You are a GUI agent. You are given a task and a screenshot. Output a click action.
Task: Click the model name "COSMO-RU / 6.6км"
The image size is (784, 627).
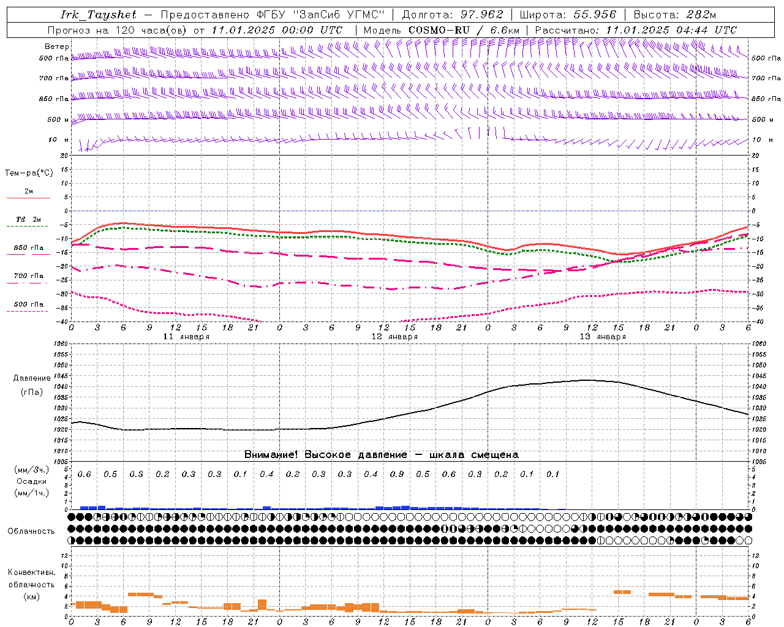pyautogui.click(x=464, y=30)
